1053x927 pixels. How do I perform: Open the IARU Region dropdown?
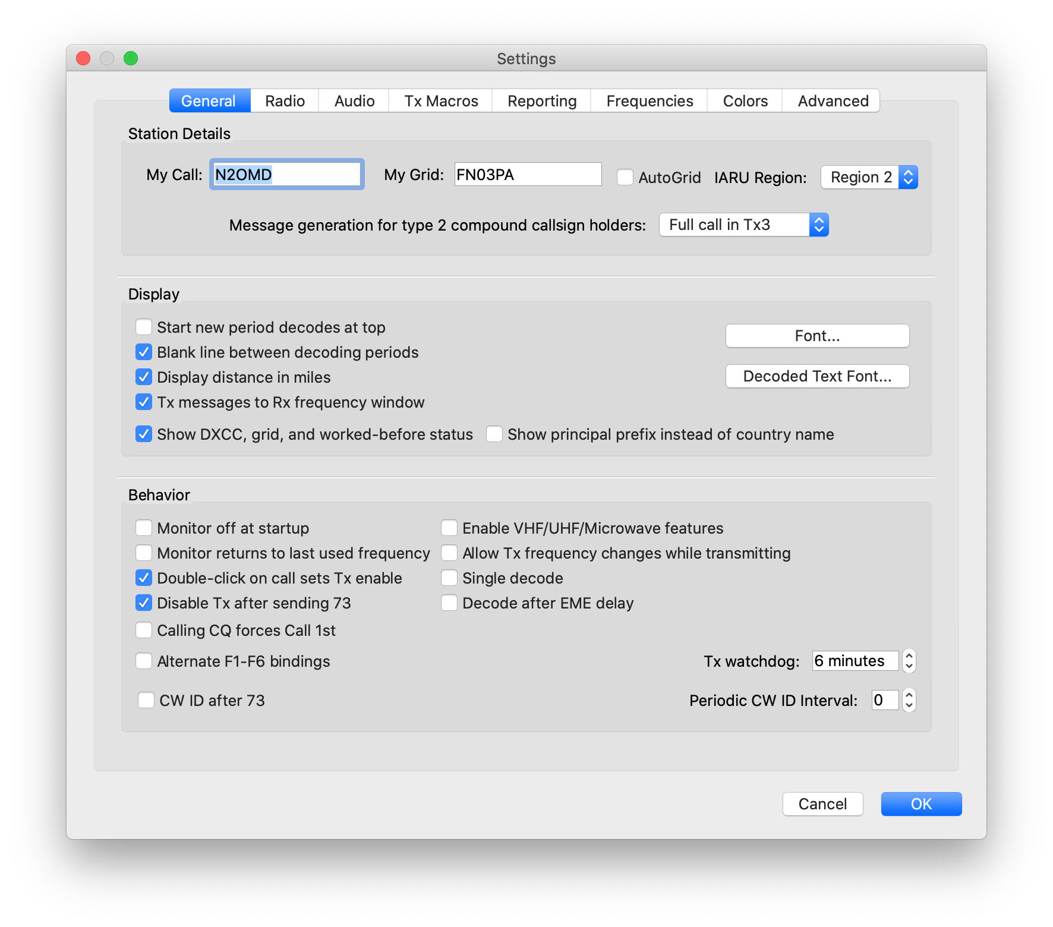[x=869, y=177]
